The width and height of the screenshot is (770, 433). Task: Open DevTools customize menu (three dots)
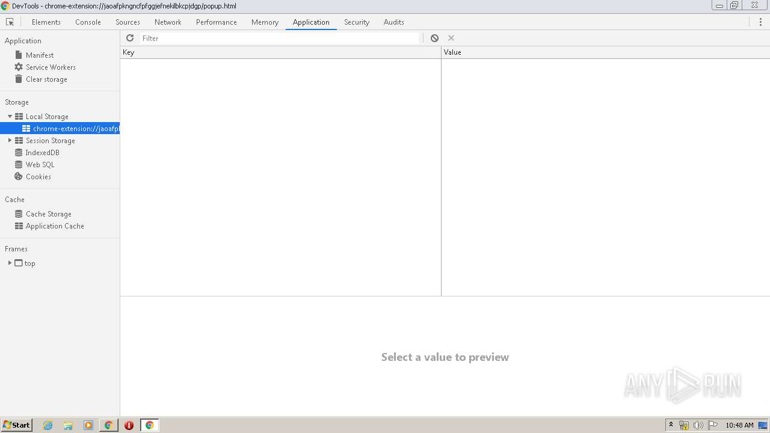760,22
